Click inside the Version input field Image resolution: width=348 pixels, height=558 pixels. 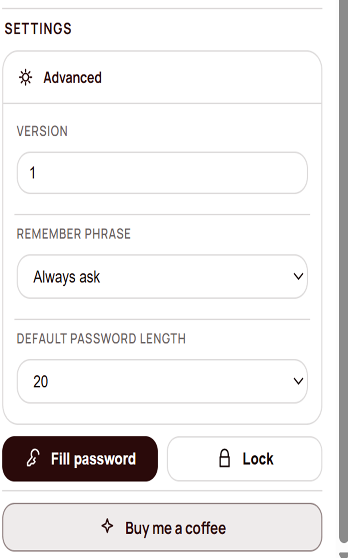point(162,173)
